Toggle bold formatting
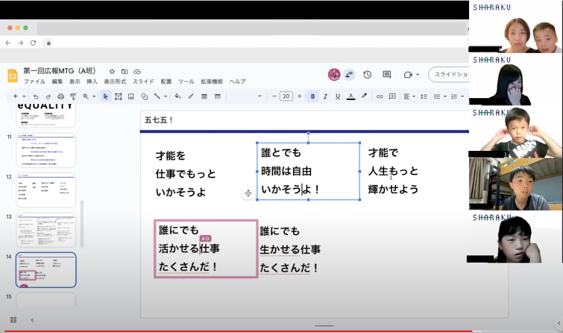The image size is (563, 333). coord(313,96)
